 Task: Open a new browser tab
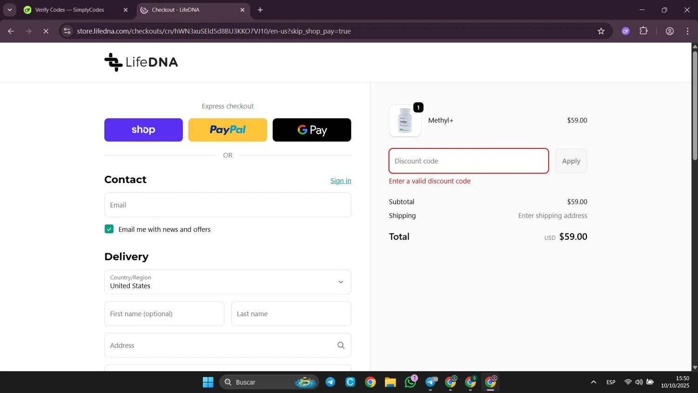pos(260,10)
